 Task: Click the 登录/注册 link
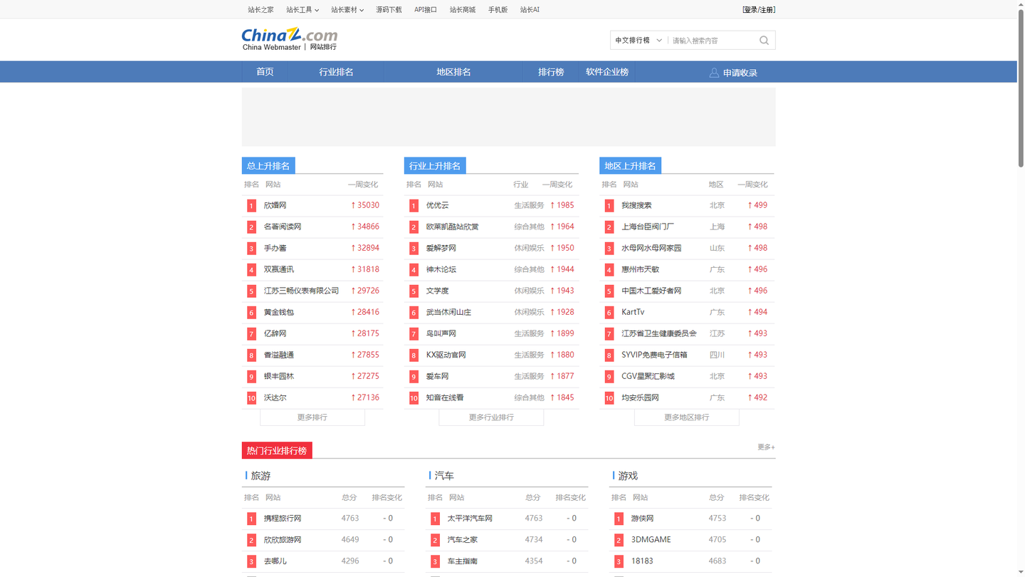759,10
